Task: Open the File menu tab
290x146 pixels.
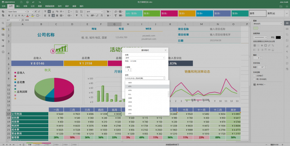Action: 3,6
